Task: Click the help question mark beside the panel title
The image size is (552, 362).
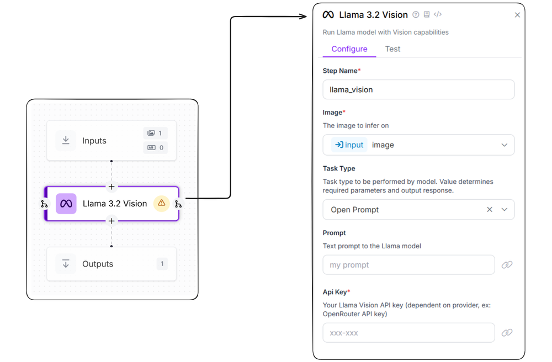Action: [416, 15]
